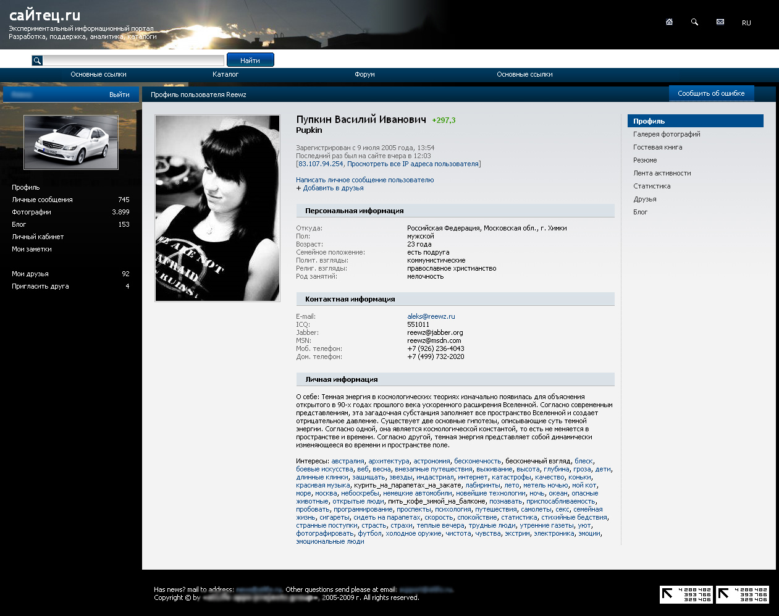Open Личный кабинет in sidebar
The width and height of the screenshot is (779, 616).
pyautogui.click(x=38, y=237)
